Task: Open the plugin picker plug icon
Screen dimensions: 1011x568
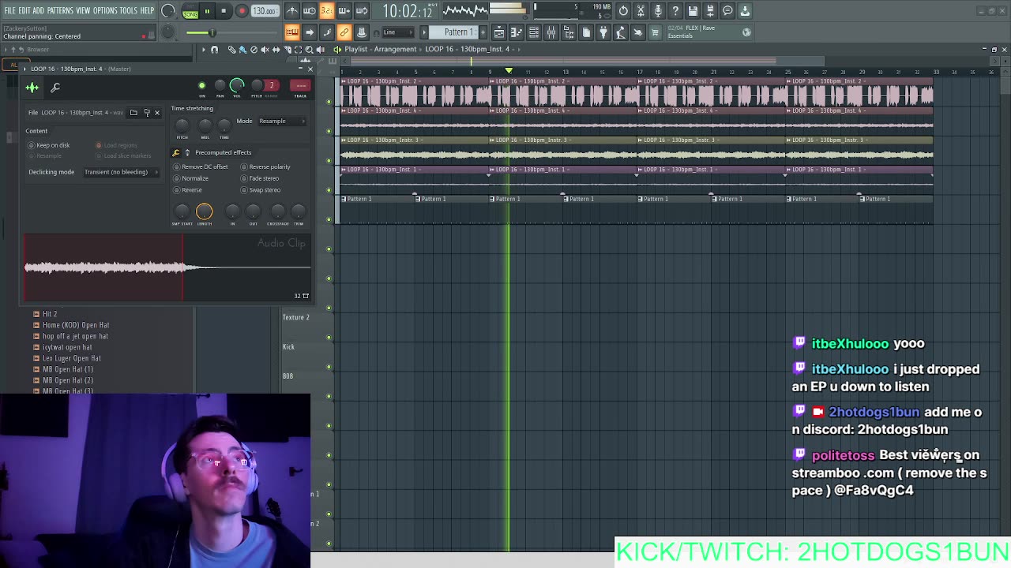Action: [603, 32]
